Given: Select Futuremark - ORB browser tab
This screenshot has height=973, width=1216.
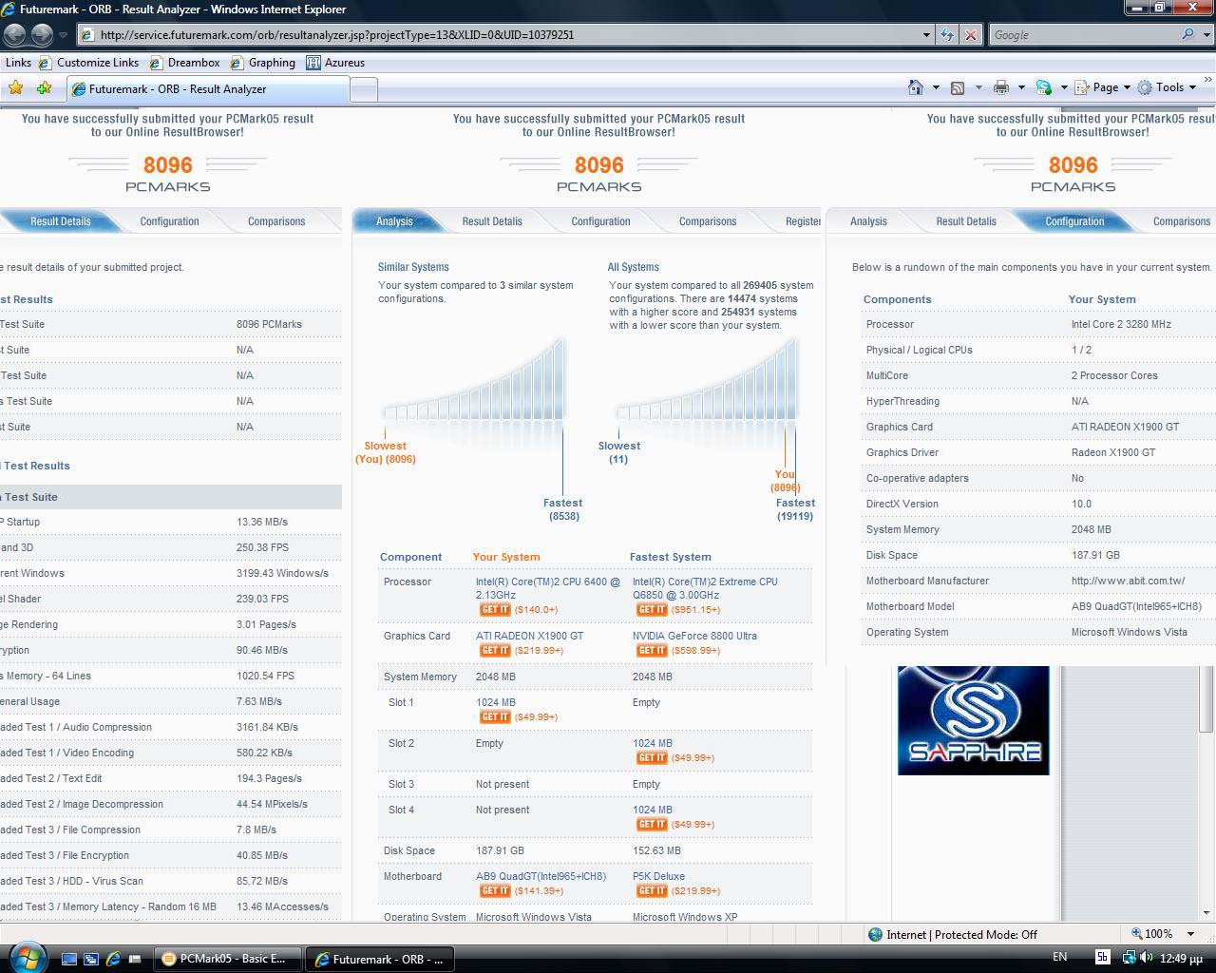Looking at the screenshot, I should (x=207, y=89).
